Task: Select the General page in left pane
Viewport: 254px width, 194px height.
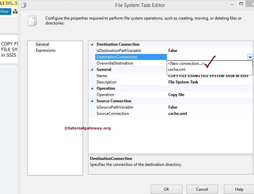Action: point(42,44)
